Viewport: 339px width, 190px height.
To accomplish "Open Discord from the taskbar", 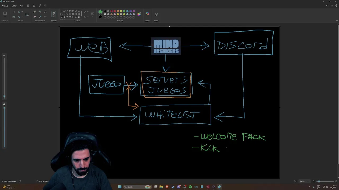I will (179, 187).
